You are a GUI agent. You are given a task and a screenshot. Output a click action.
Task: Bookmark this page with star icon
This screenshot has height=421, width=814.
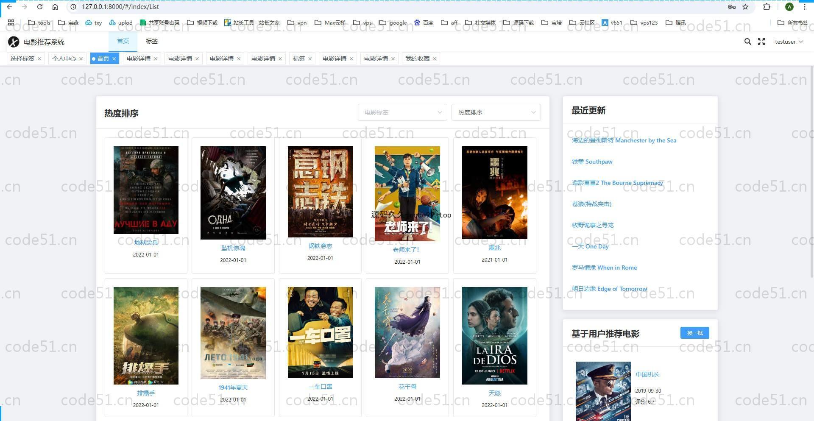point(745,7)
